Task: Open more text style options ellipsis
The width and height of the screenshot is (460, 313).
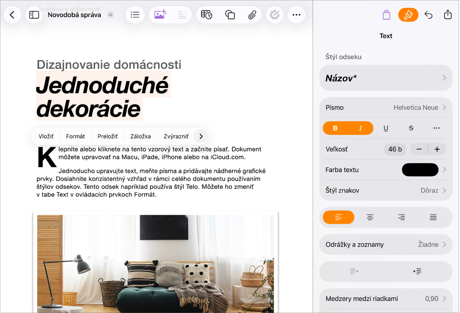Action: click(436, 128)
